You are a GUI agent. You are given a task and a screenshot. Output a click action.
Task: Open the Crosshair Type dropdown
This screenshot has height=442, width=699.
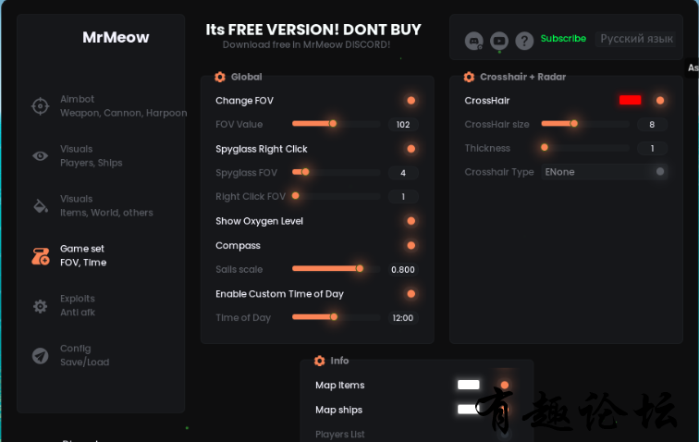click(x=604, y=172)
